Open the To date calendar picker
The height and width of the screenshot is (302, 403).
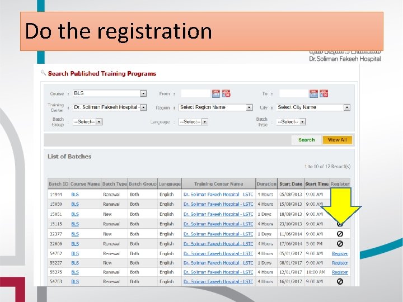coord(313,94)
